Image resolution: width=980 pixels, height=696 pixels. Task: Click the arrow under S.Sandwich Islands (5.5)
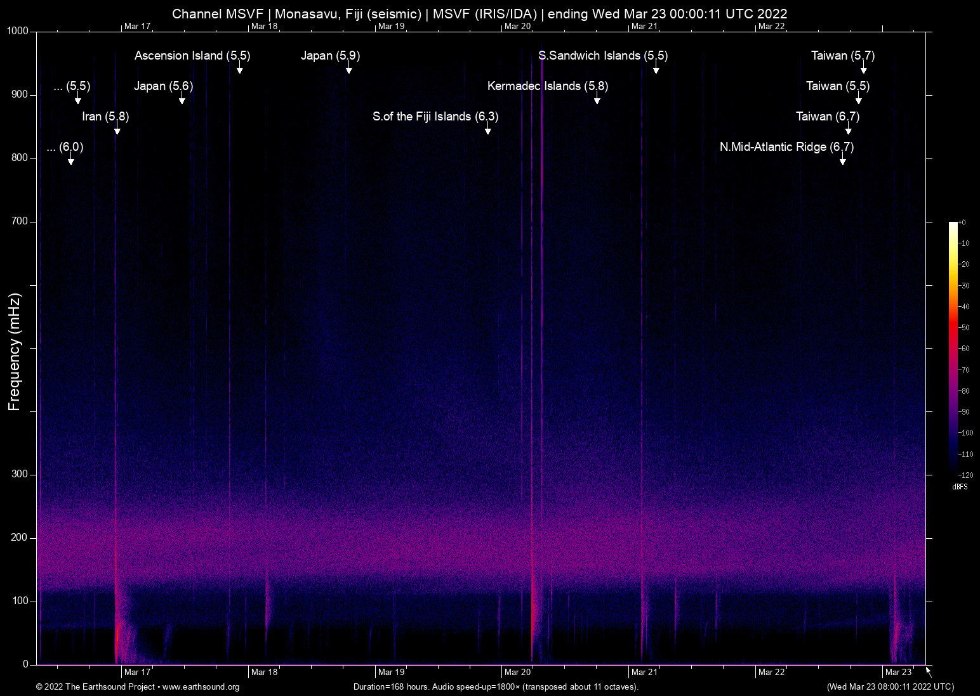pos(656,69)
